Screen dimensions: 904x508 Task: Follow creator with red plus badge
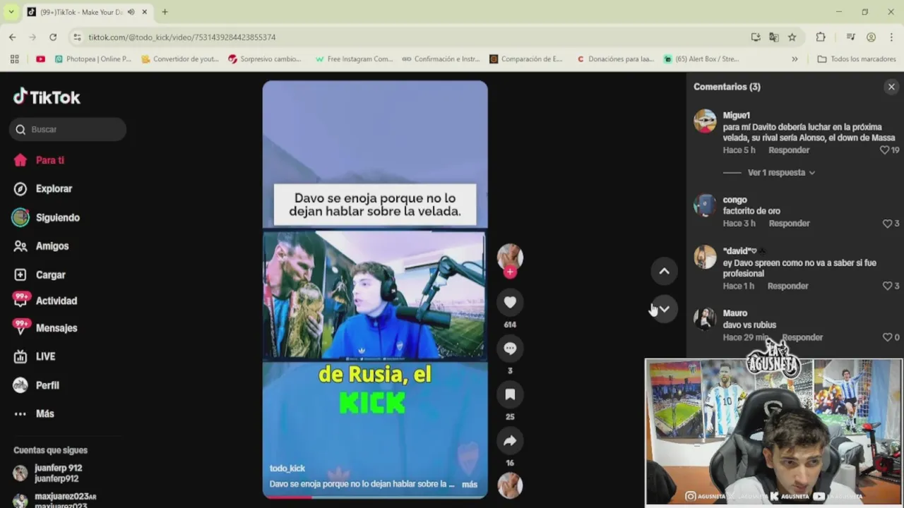[510, 272]
